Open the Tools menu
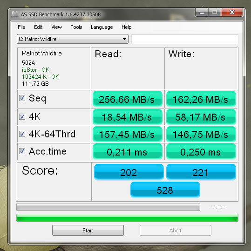251x251 pixels. click(x=76, y=27)
